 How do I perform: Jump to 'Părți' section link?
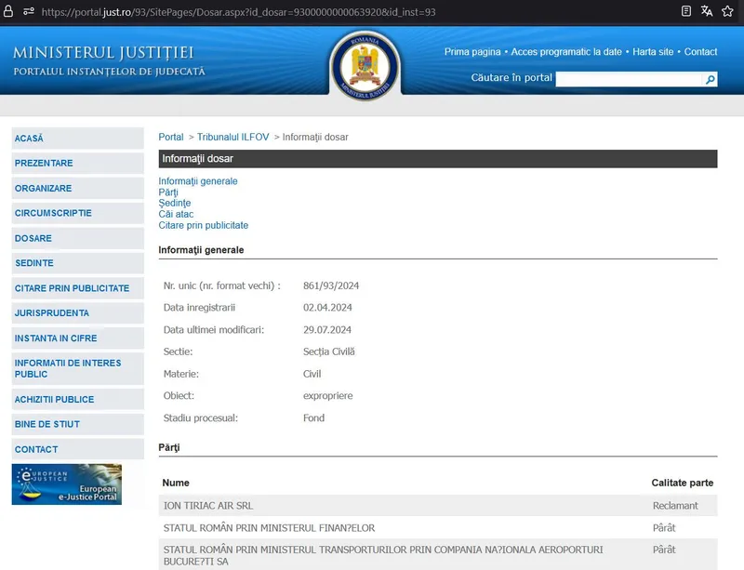(168, 192)
